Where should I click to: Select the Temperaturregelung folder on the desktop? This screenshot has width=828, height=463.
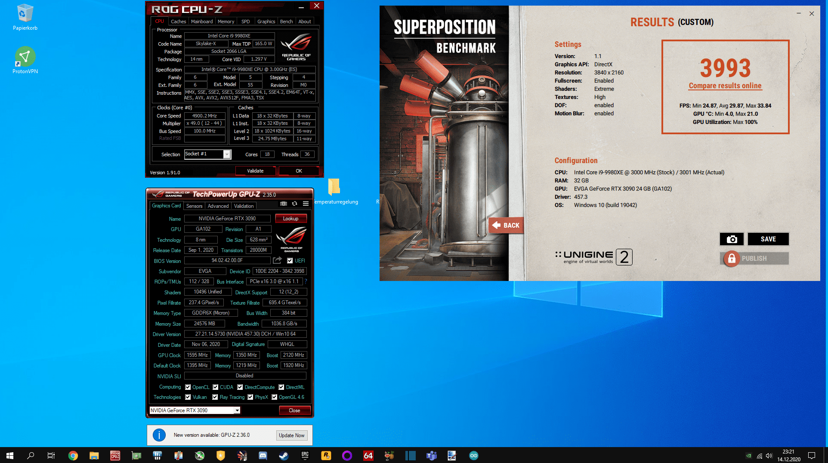coord(334,191)
